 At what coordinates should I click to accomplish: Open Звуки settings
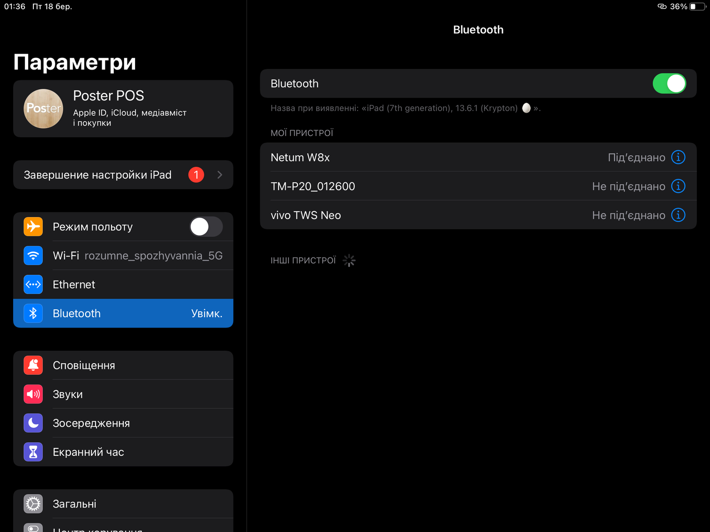click(x=123, y=394)
